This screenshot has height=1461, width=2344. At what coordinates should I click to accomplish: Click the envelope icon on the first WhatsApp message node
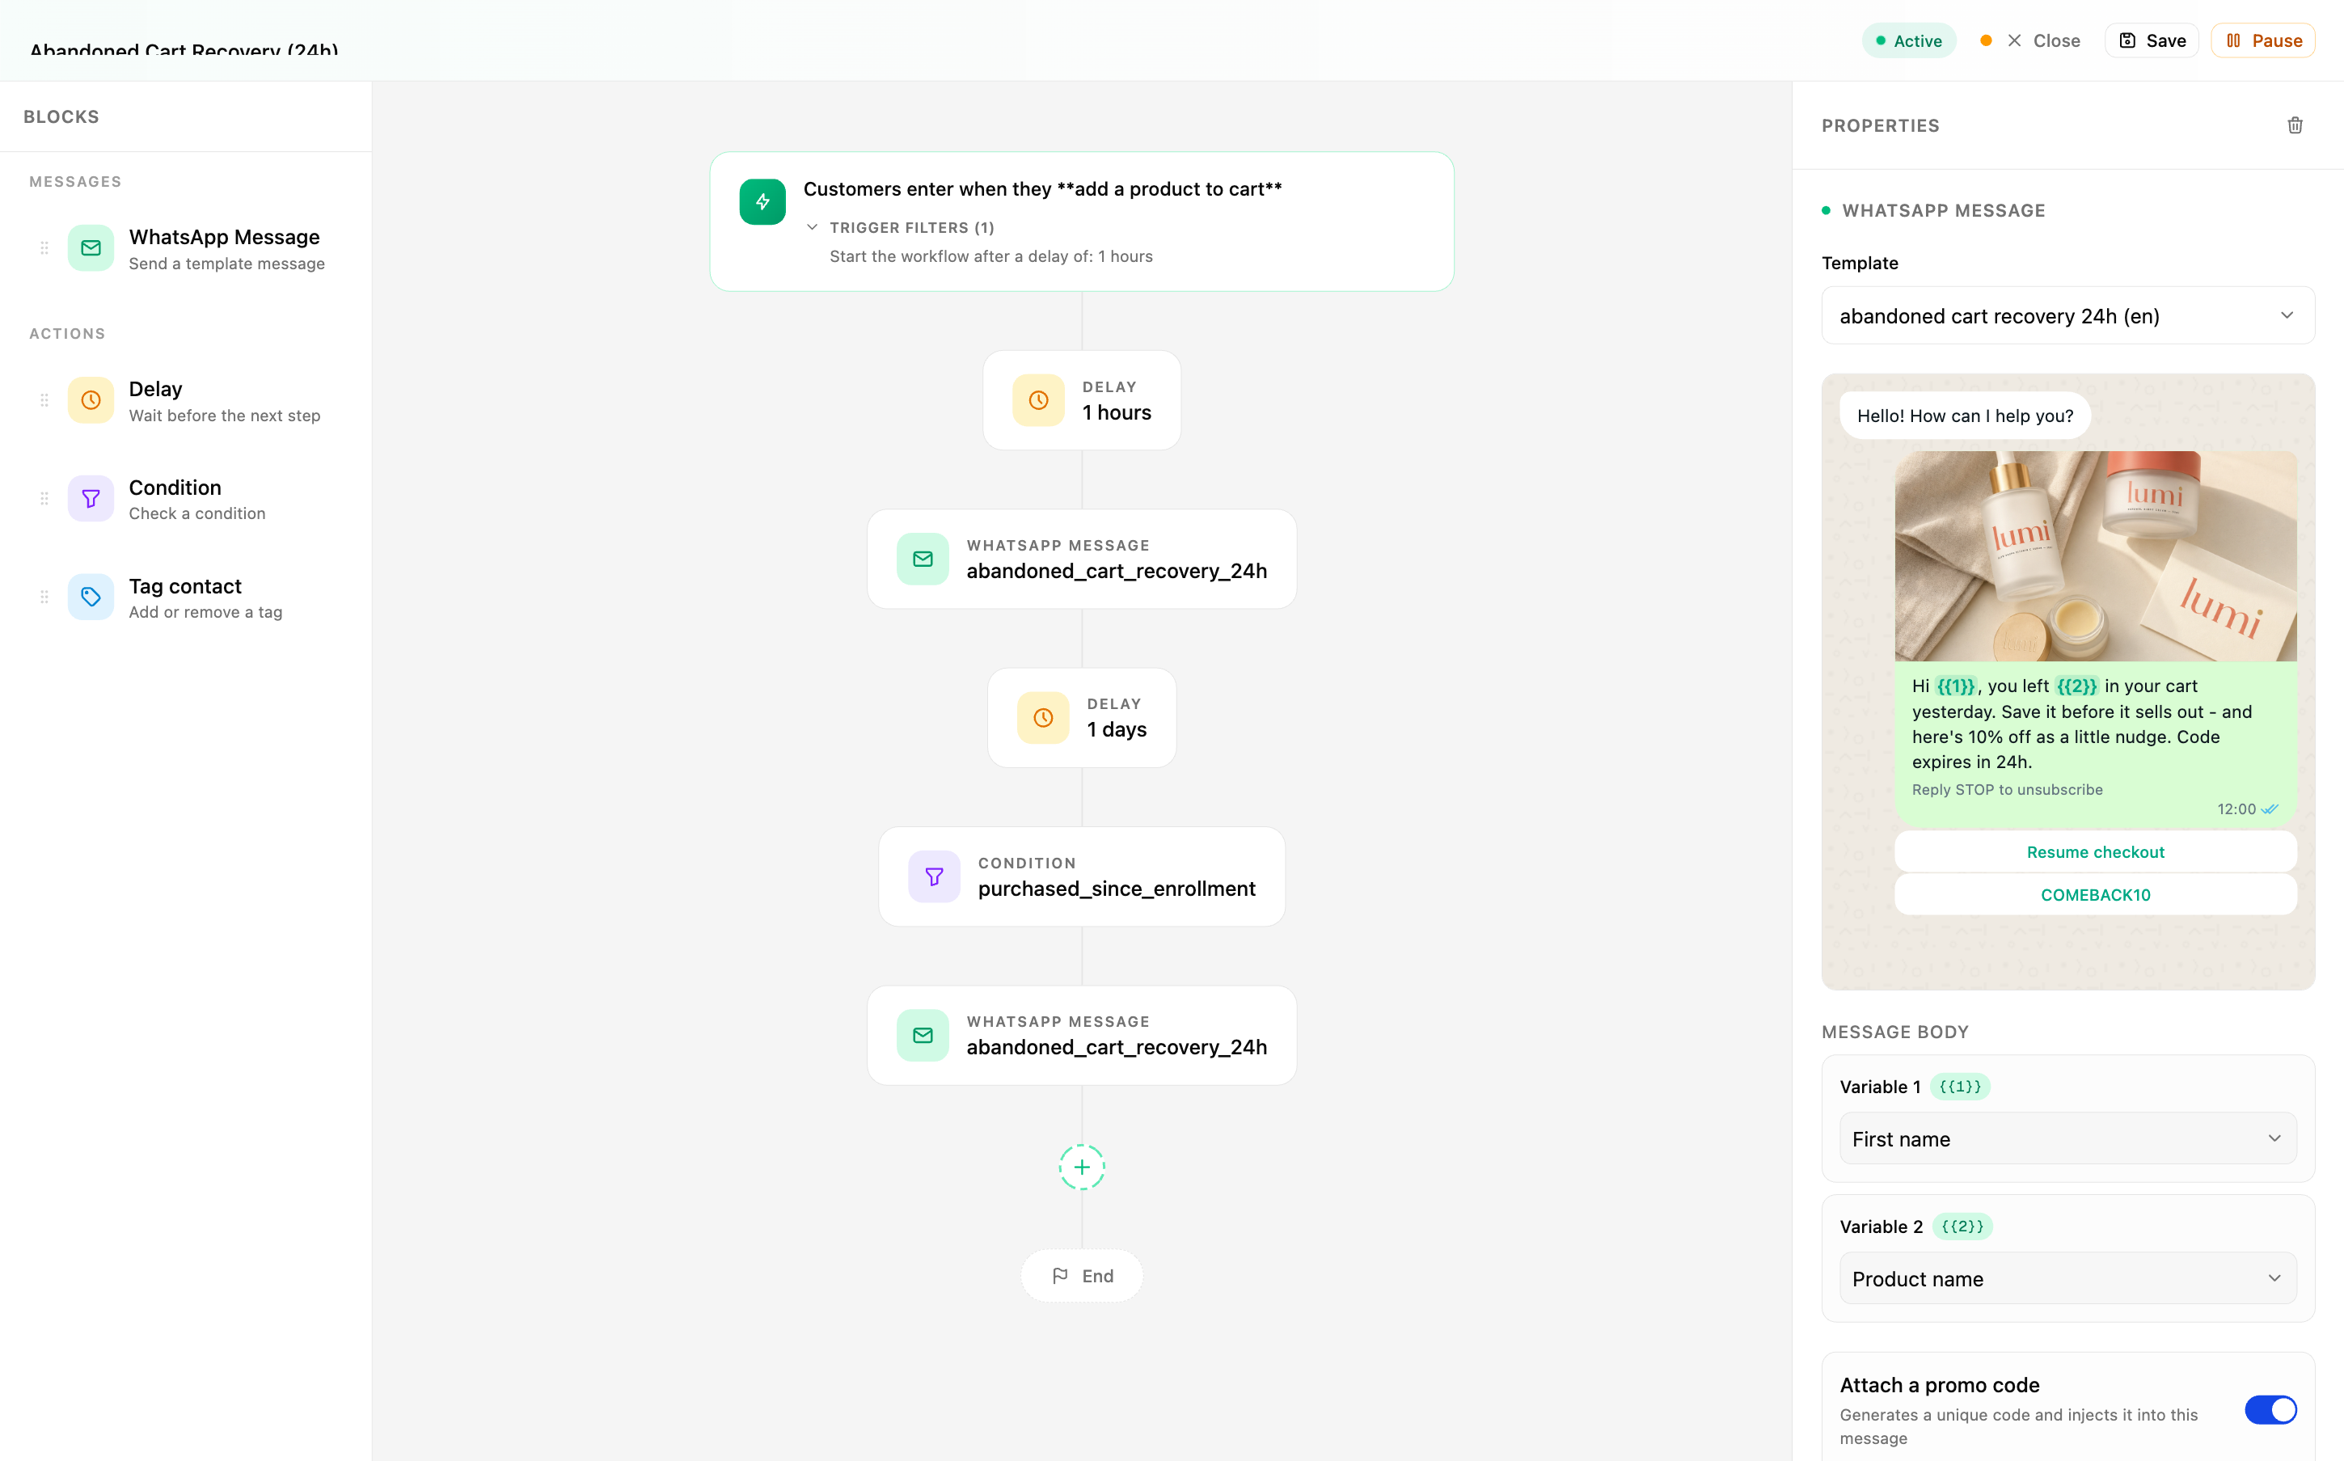pyautogui.click(x=923, y=559)
